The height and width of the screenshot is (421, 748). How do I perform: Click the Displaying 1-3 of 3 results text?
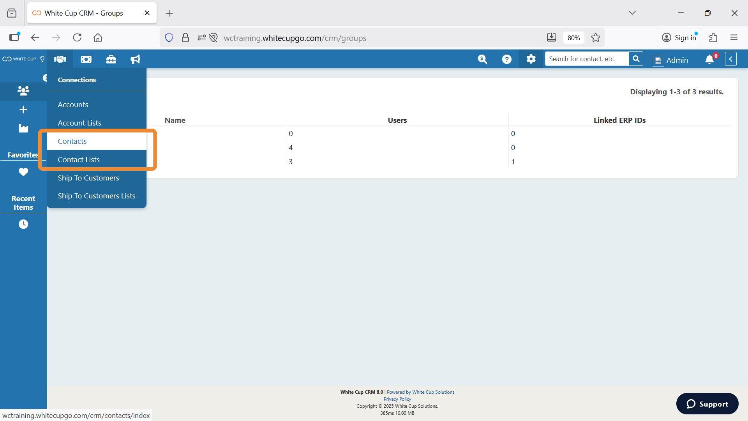(677, 92)
